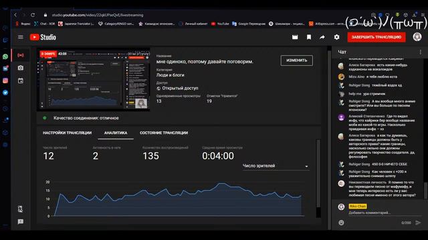This screenshot has width=428, height=240.
Task: Open the Webcam camera icon in sidebar
Action: pyautogui.click(x=21, y=68)
